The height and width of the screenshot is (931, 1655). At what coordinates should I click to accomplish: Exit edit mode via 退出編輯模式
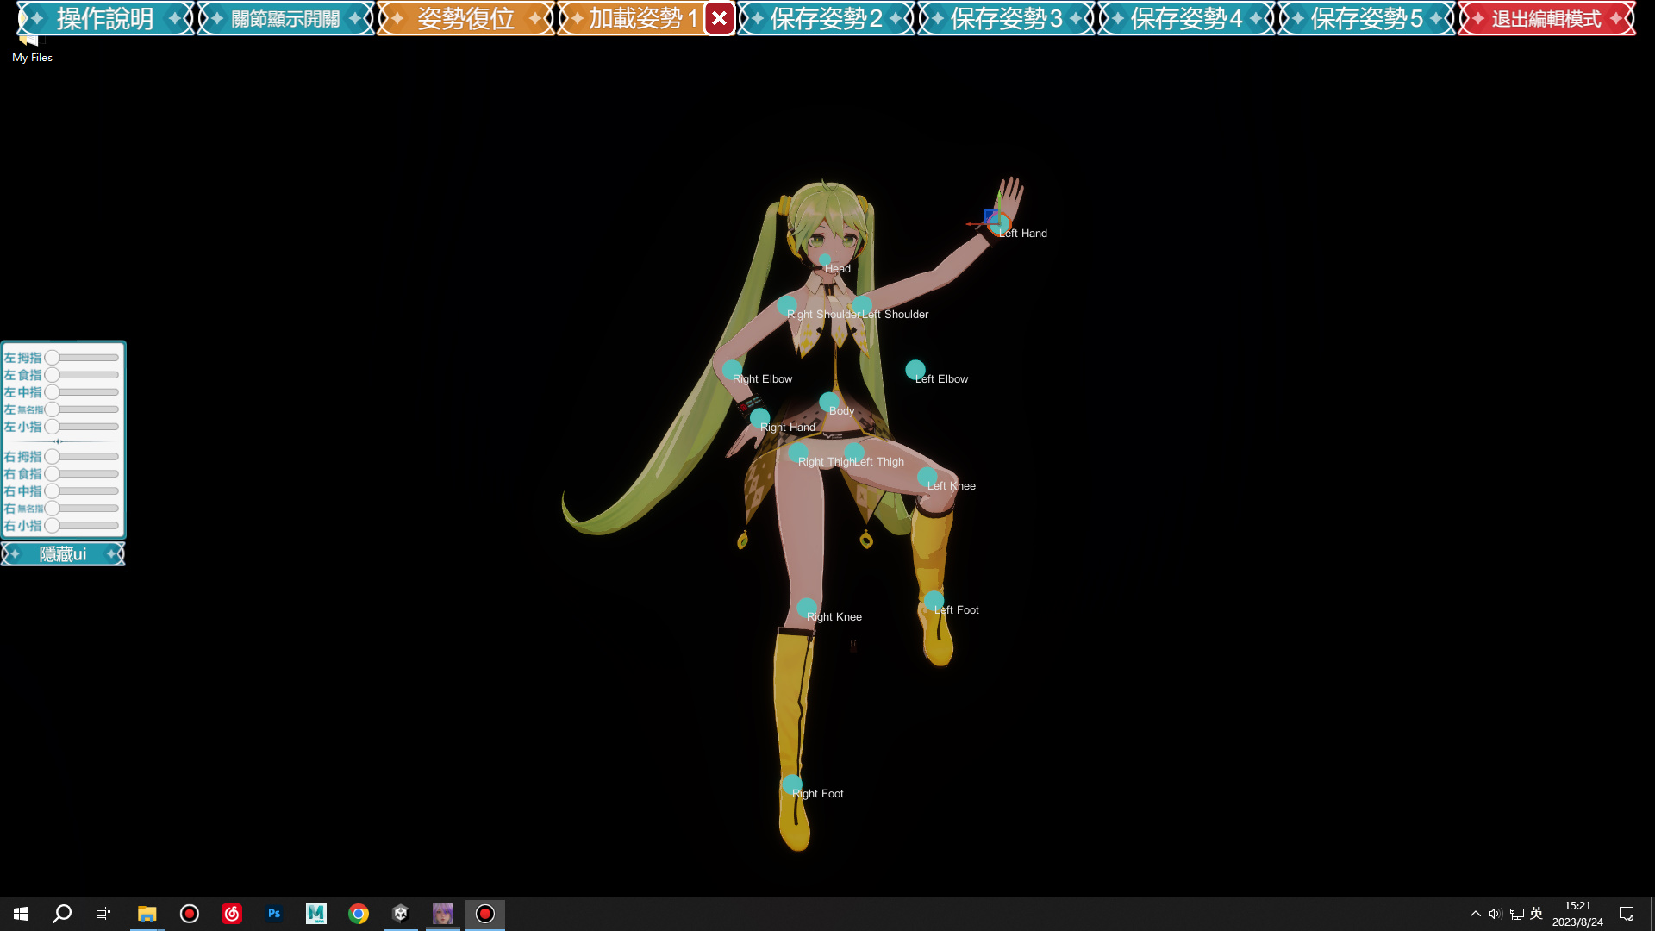point(1546,18)
